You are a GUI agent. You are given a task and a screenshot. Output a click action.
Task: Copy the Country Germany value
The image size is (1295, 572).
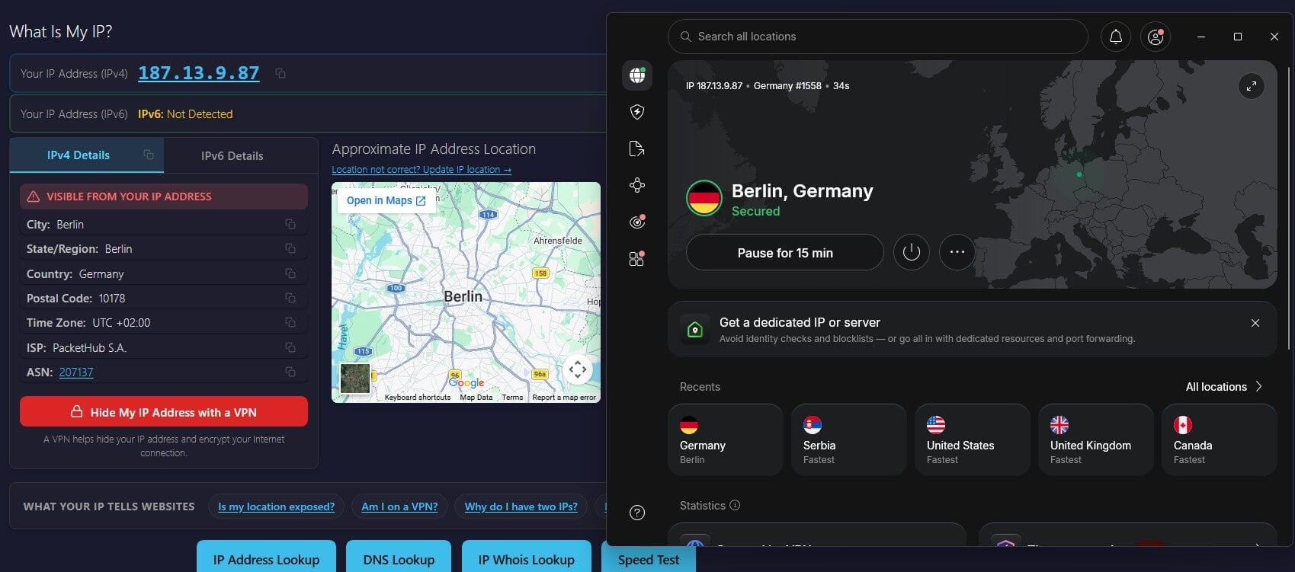click(290, 273)
